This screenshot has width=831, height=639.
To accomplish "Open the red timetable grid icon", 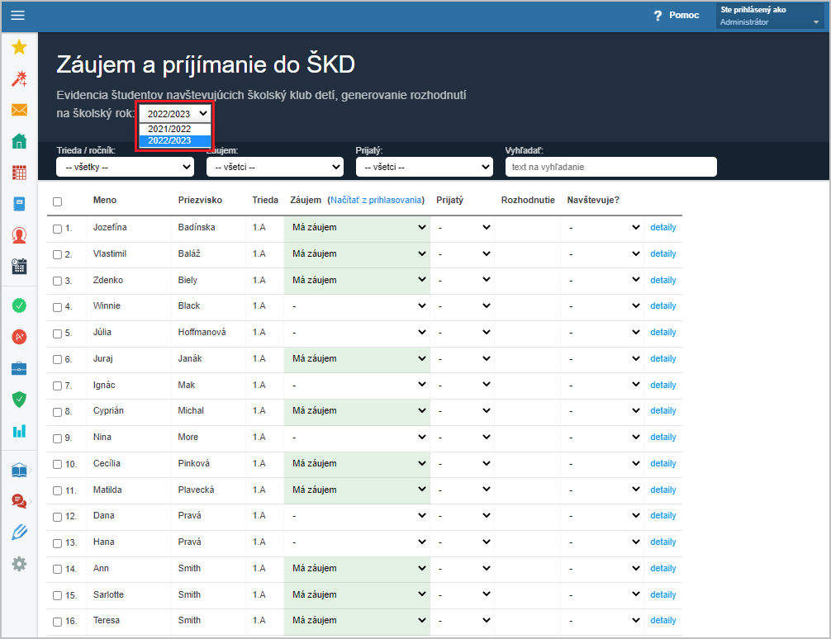I will coord(19,173).
